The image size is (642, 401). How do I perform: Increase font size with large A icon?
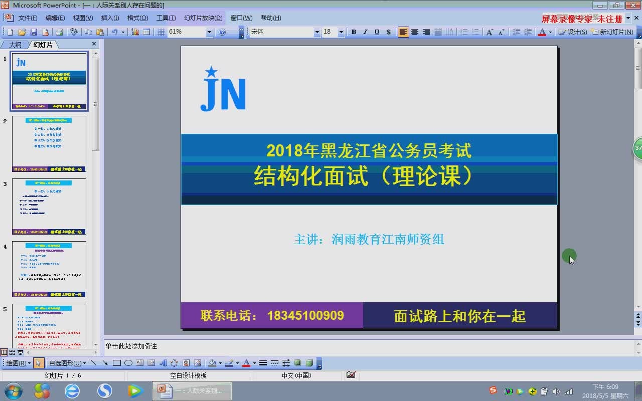coord(490,32)
